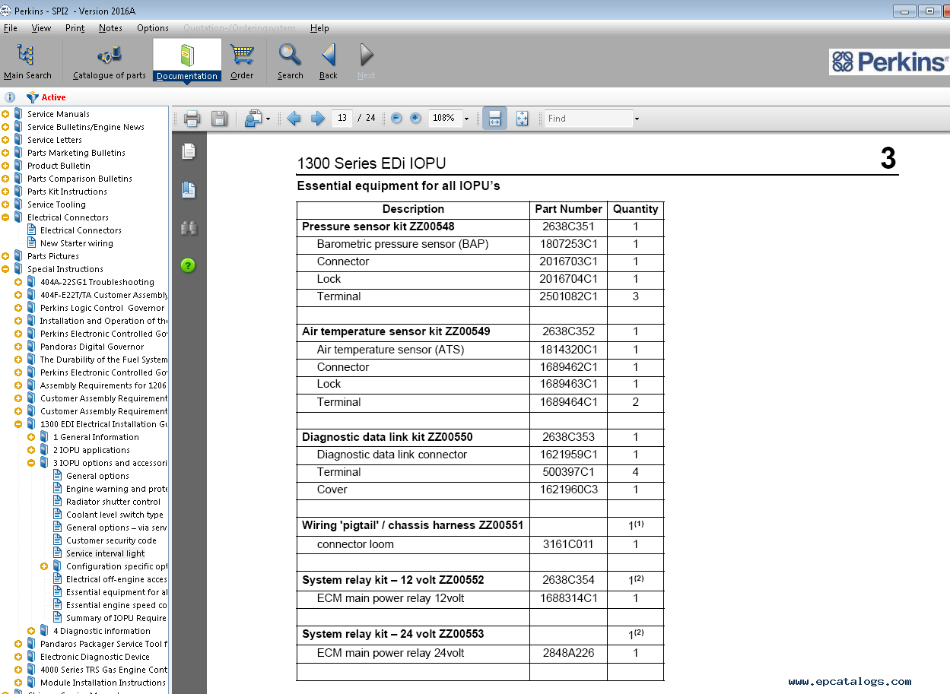Toggle fit-width scrolling mode

494,119
